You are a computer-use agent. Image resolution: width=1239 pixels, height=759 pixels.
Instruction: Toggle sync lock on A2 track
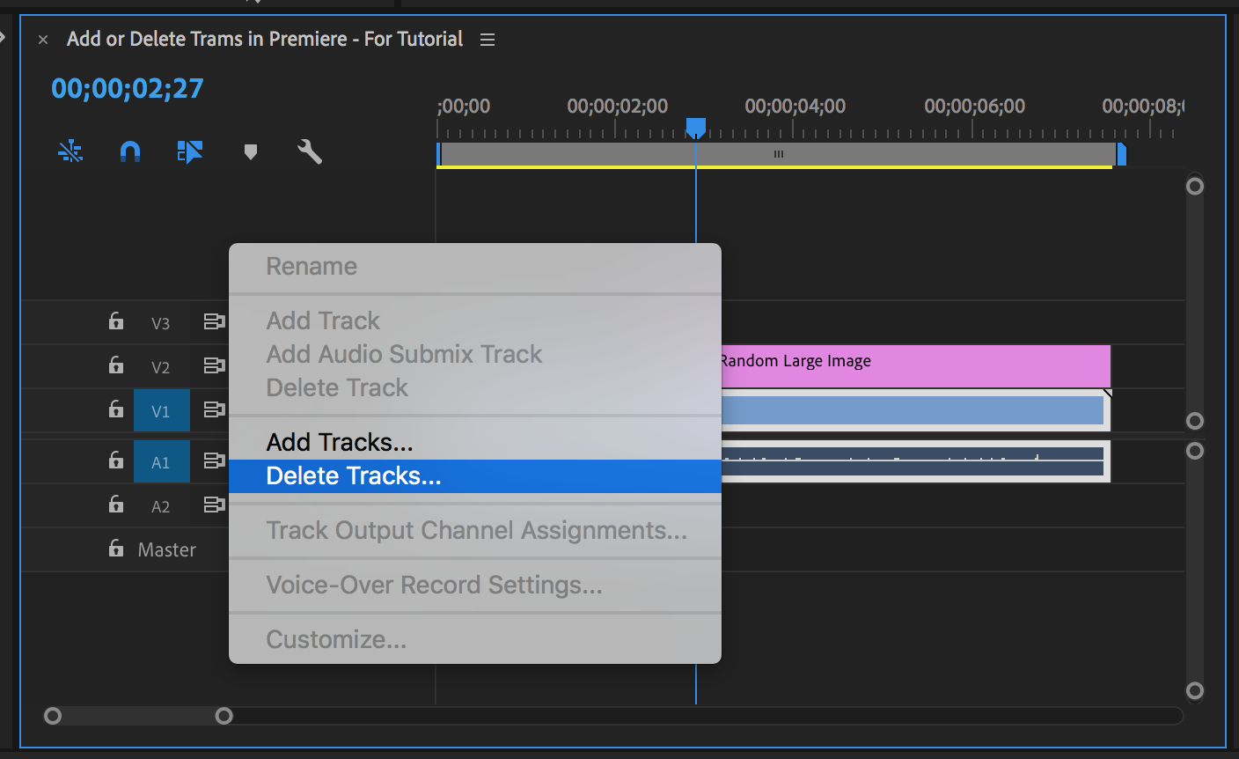tap(215, 505)
